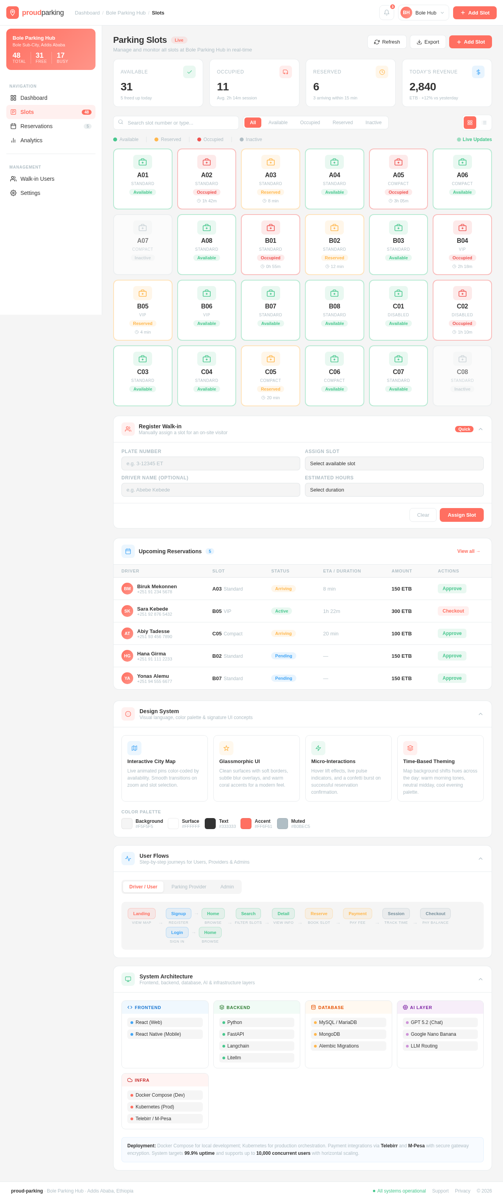The width and height of the screenshot is (503, 1200).
Task: Collapse the Design System section
Action: click(x=480, y=714)
